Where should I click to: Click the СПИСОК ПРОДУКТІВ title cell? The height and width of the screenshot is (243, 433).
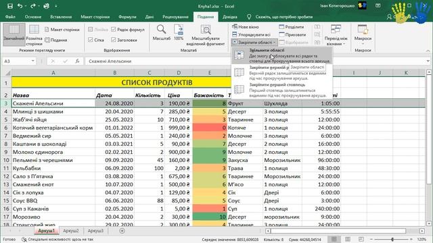click(156, 82)
